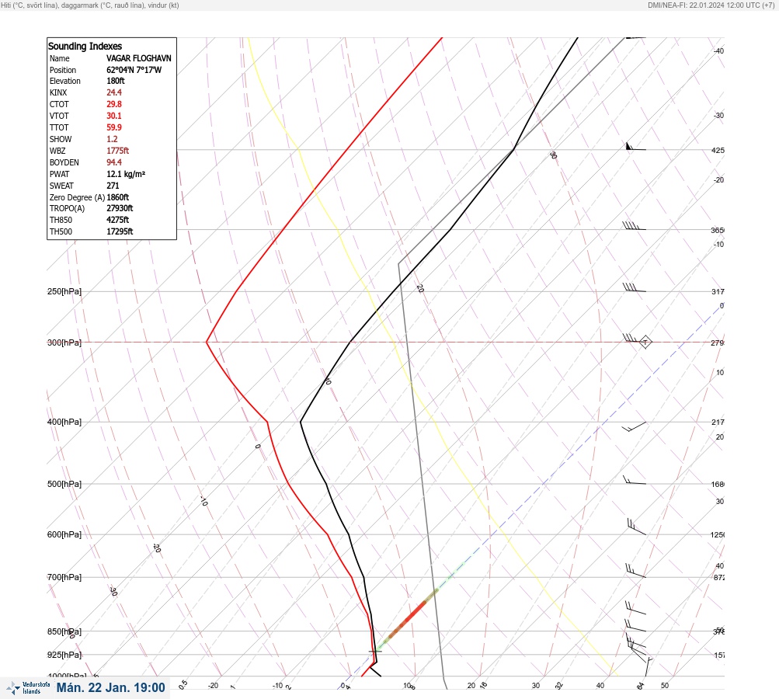
Task: Select the TH500 value 17295ft
Action: (120, 231)
